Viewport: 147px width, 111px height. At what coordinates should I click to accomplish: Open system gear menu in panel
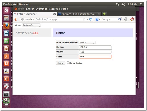141,4
